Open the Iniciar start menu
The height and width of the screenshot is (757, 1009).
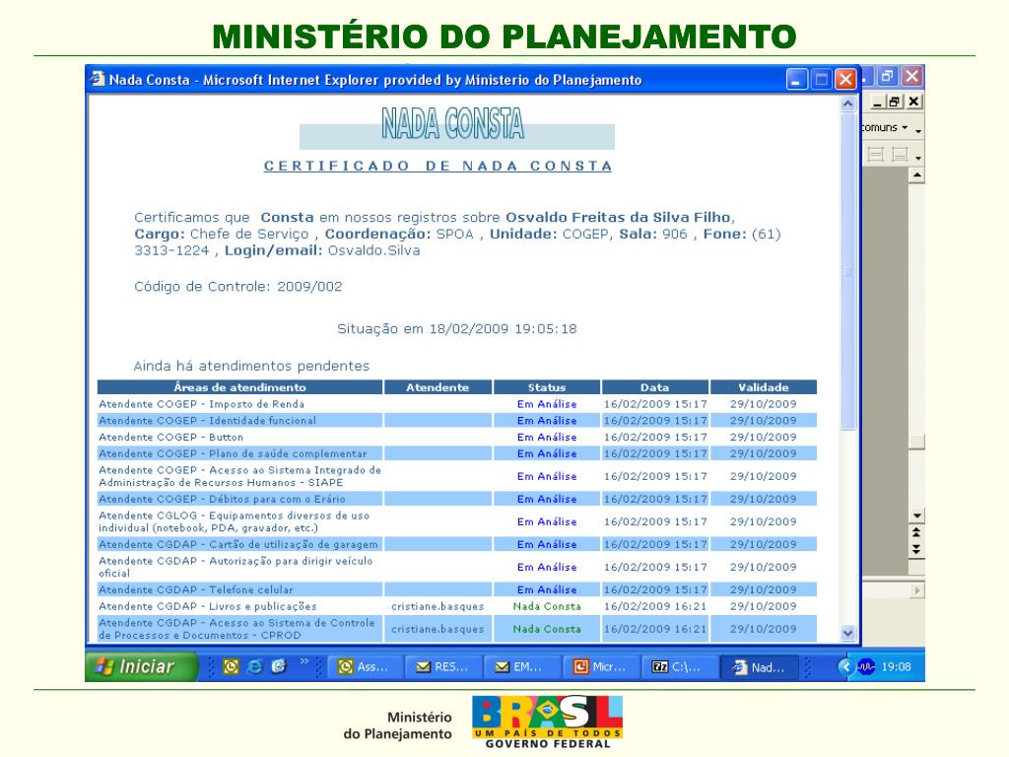tap(140, 666)
